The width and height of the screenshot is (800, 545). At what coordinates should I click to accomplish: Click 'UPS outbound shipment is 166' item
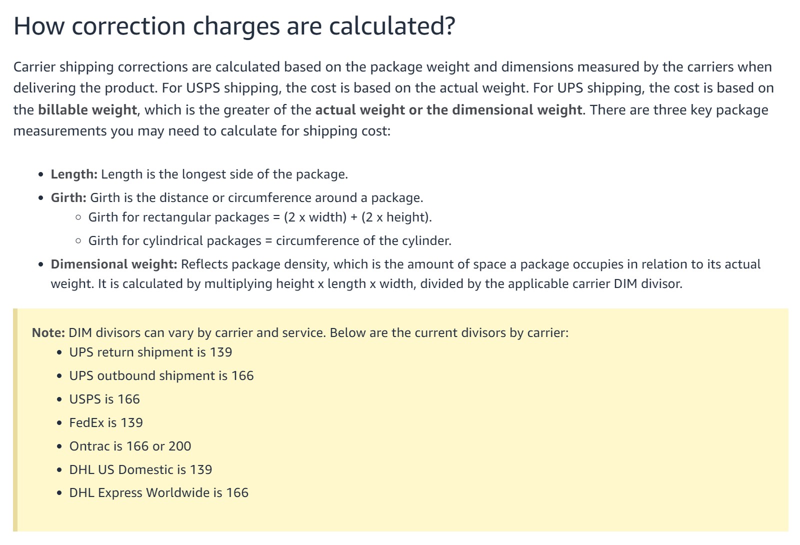click(161, 376)
